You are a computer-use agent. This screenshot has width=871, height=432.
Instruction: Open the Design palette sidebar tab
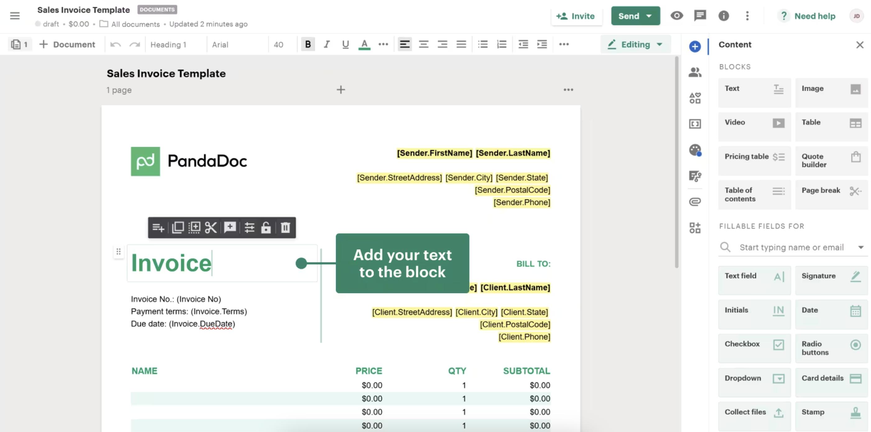[694, 150]
